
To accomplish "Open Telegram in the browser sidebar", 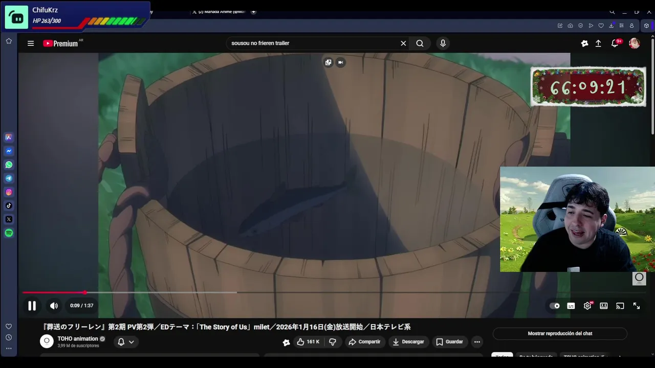I will pyautogui.click(x=9, y=178).
